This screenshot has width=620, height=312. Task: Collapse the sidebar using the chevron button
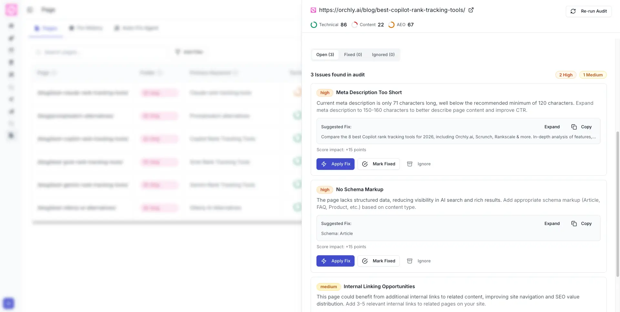[x=30, y=10]
